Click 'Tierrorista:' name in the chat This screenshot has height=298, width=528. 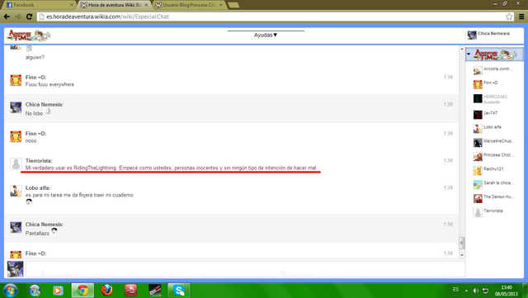39,161
